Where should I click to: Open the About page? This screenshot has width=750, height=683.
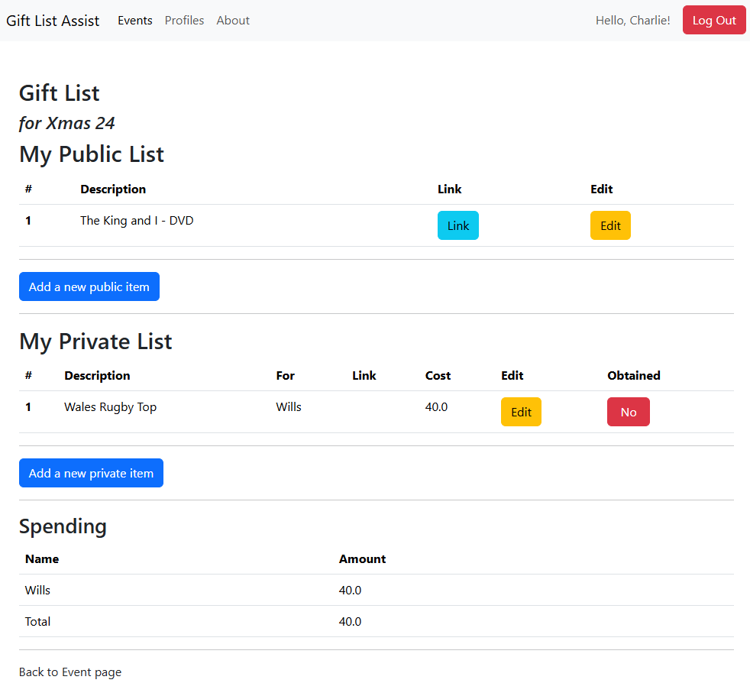[233, 21]
